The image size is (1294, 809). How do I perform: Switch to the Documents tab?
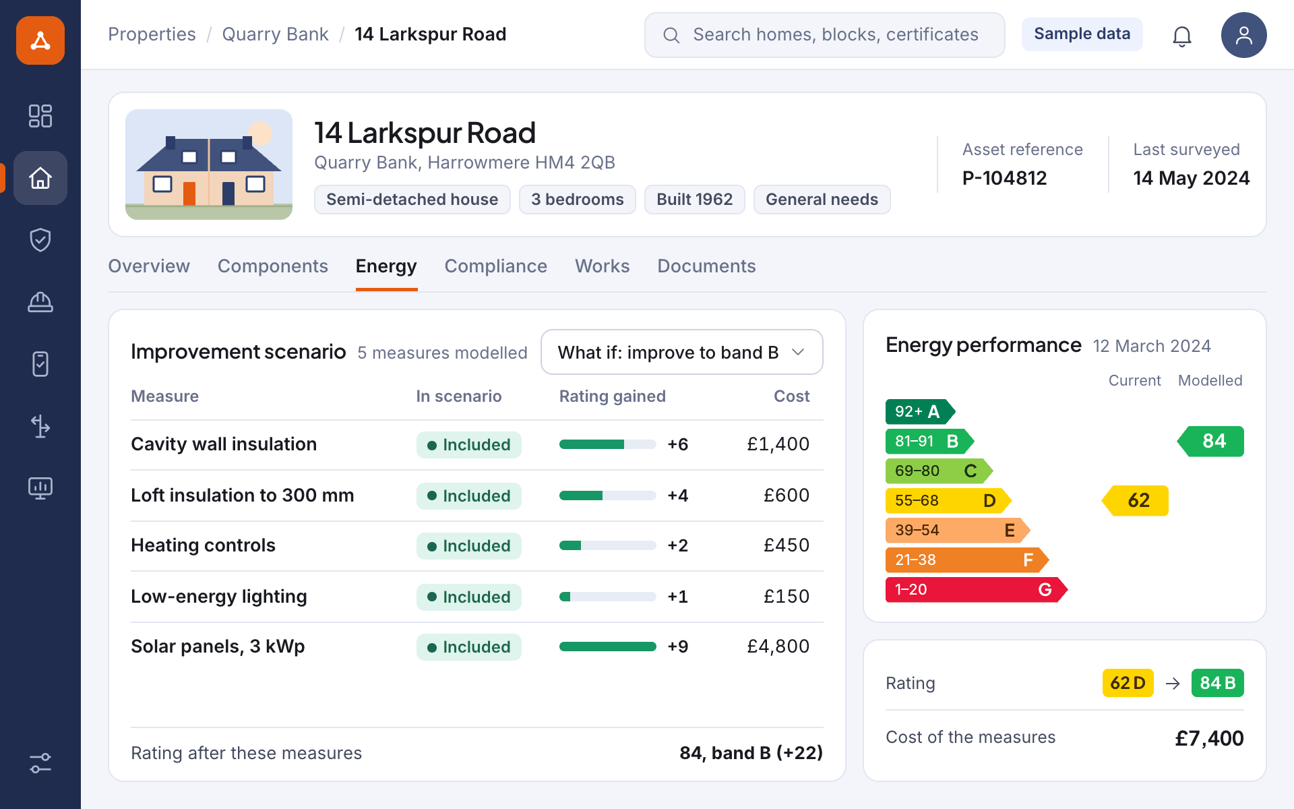(706, 266)
